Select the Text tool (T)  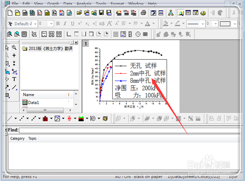(14, 79)
